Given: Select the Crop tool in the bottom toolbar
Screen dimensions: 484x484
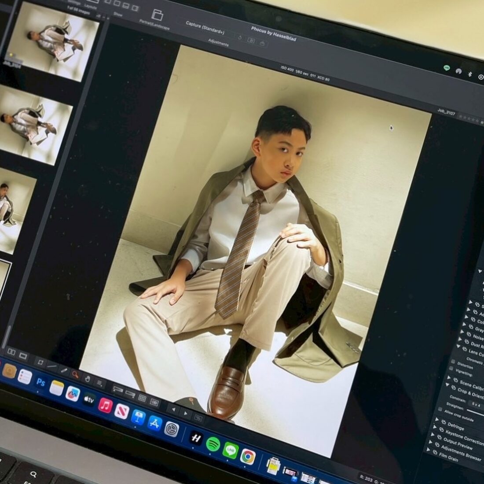Looking at the screenshot, I should pos(40,362).
